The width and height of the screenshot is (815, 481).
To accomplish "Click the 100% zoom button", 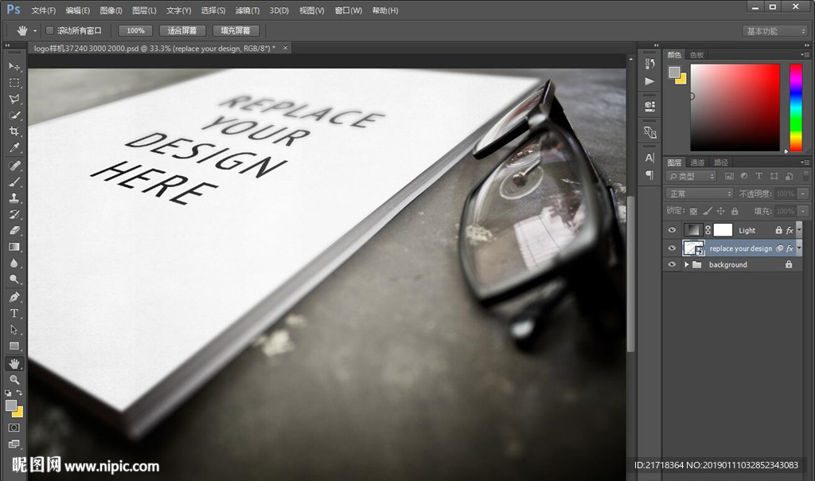I will 135,31.
